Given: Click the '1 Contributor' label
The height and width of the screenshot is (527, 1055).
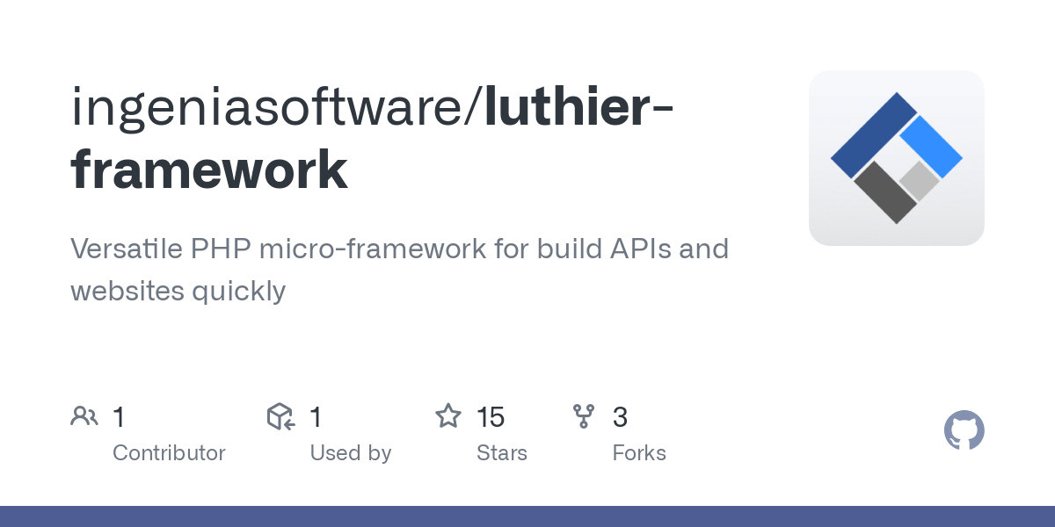Looking at the screenshot, I should coord(170,452).
